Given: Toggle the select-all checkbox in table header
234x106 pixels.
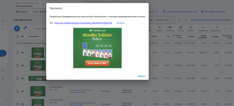Looking at the screenshot, I should click(18, 36).
